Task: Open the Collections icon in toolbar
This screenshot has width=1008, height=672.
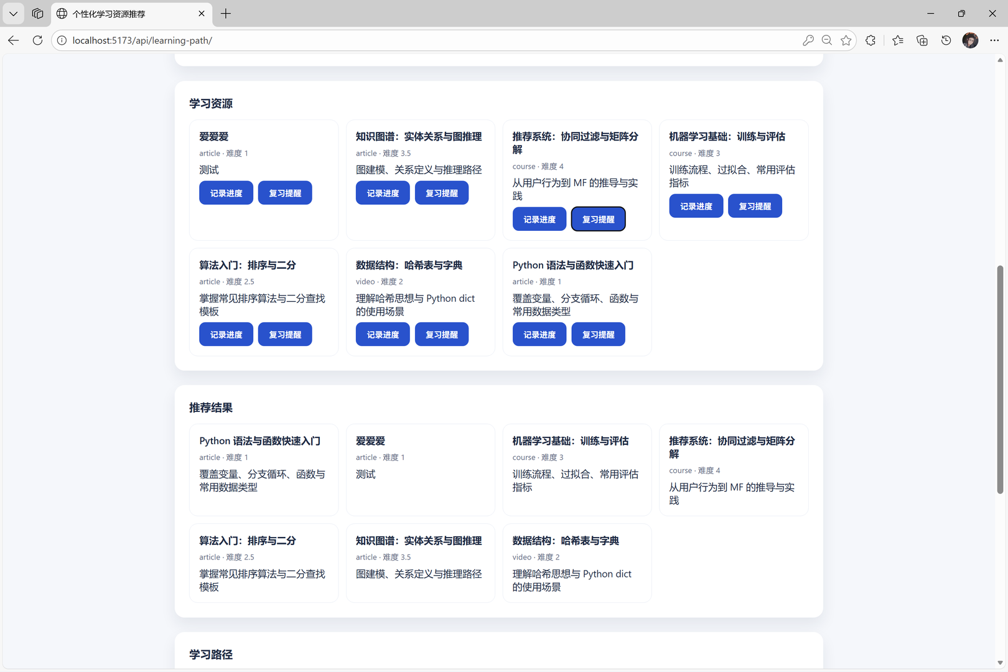Action: (x=922, y=40)
